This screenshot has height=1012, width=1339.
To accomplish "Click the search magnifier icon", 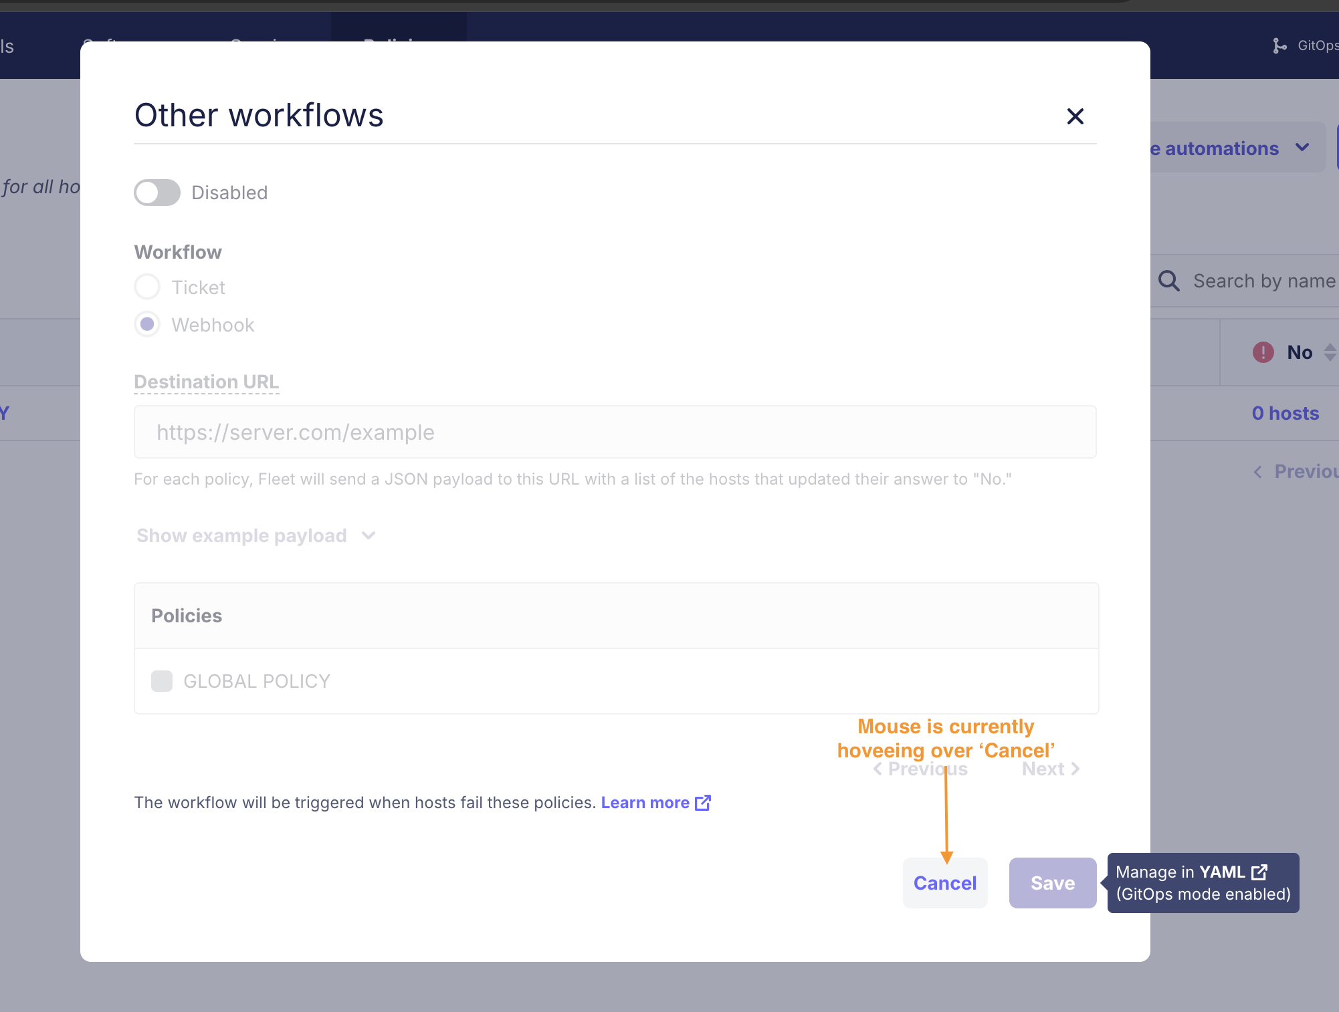I will (x=1168, y=281).
